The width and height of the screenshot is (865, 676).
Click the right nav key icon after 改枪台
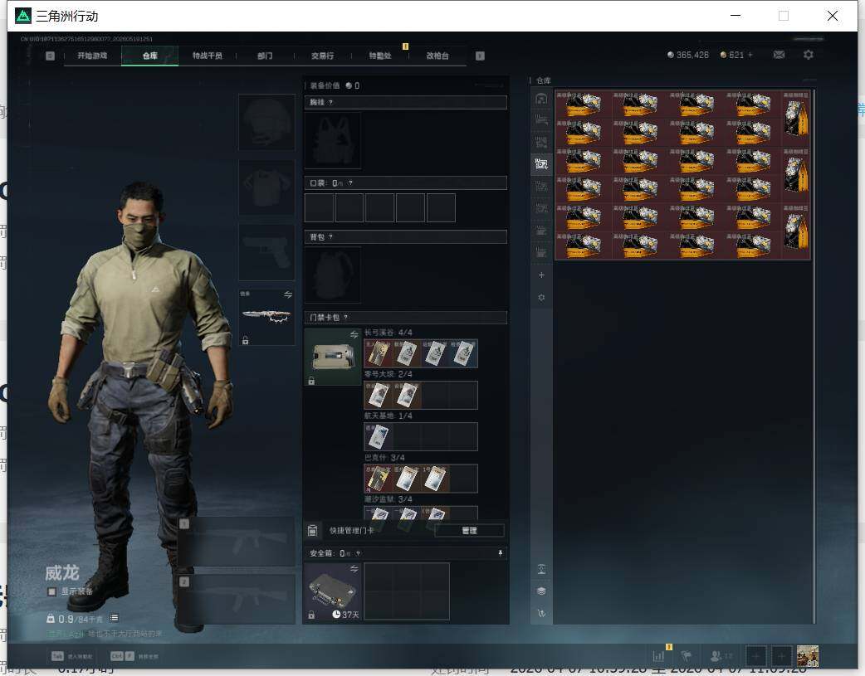click(x=480, y=56)
